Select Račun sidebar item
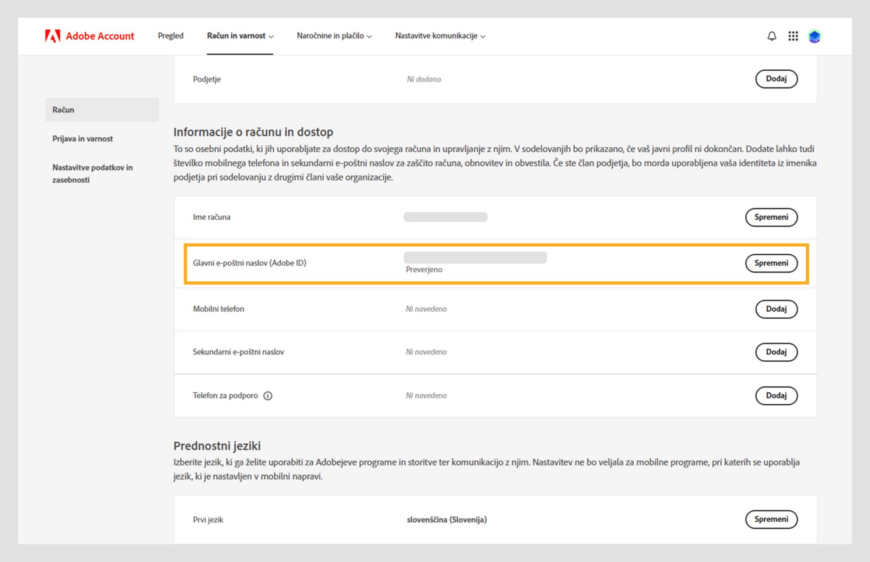Viewport: 870px width, 562px height. pos(63,110)
